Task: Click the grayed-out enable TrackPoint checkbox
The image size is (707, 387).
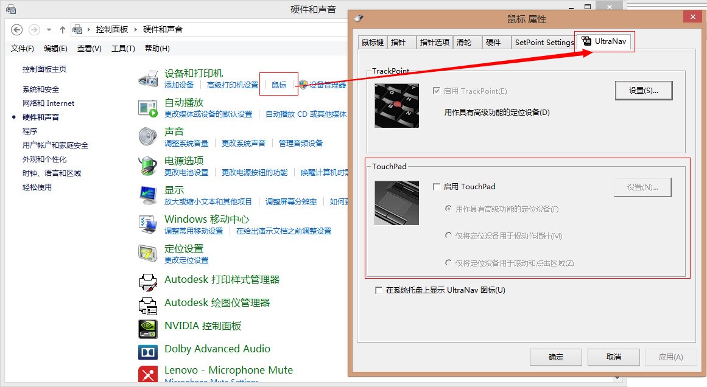Action: (436, 91)
